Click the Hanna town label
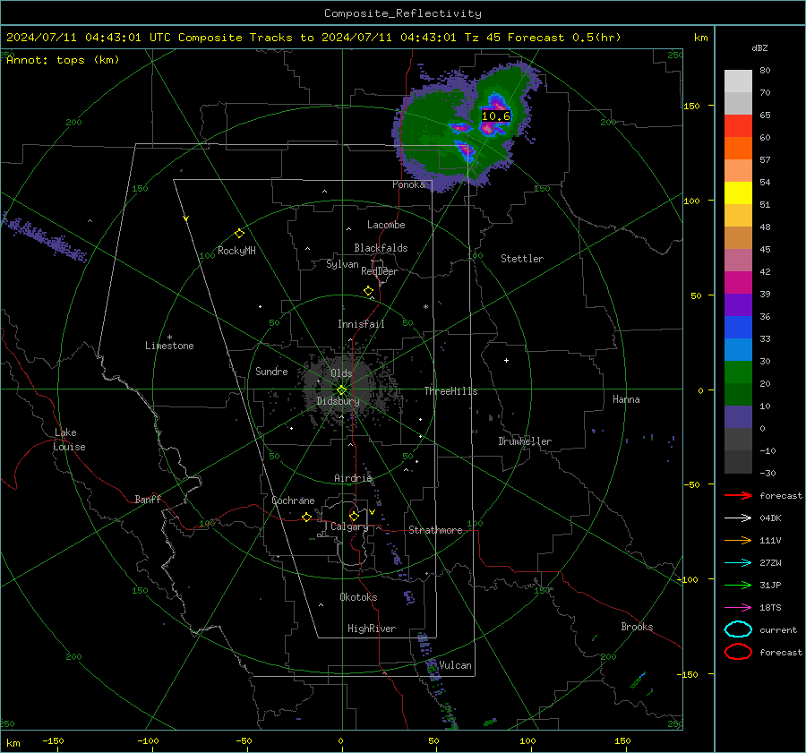Viewport: 806px width, 753px height. (626, 399)
